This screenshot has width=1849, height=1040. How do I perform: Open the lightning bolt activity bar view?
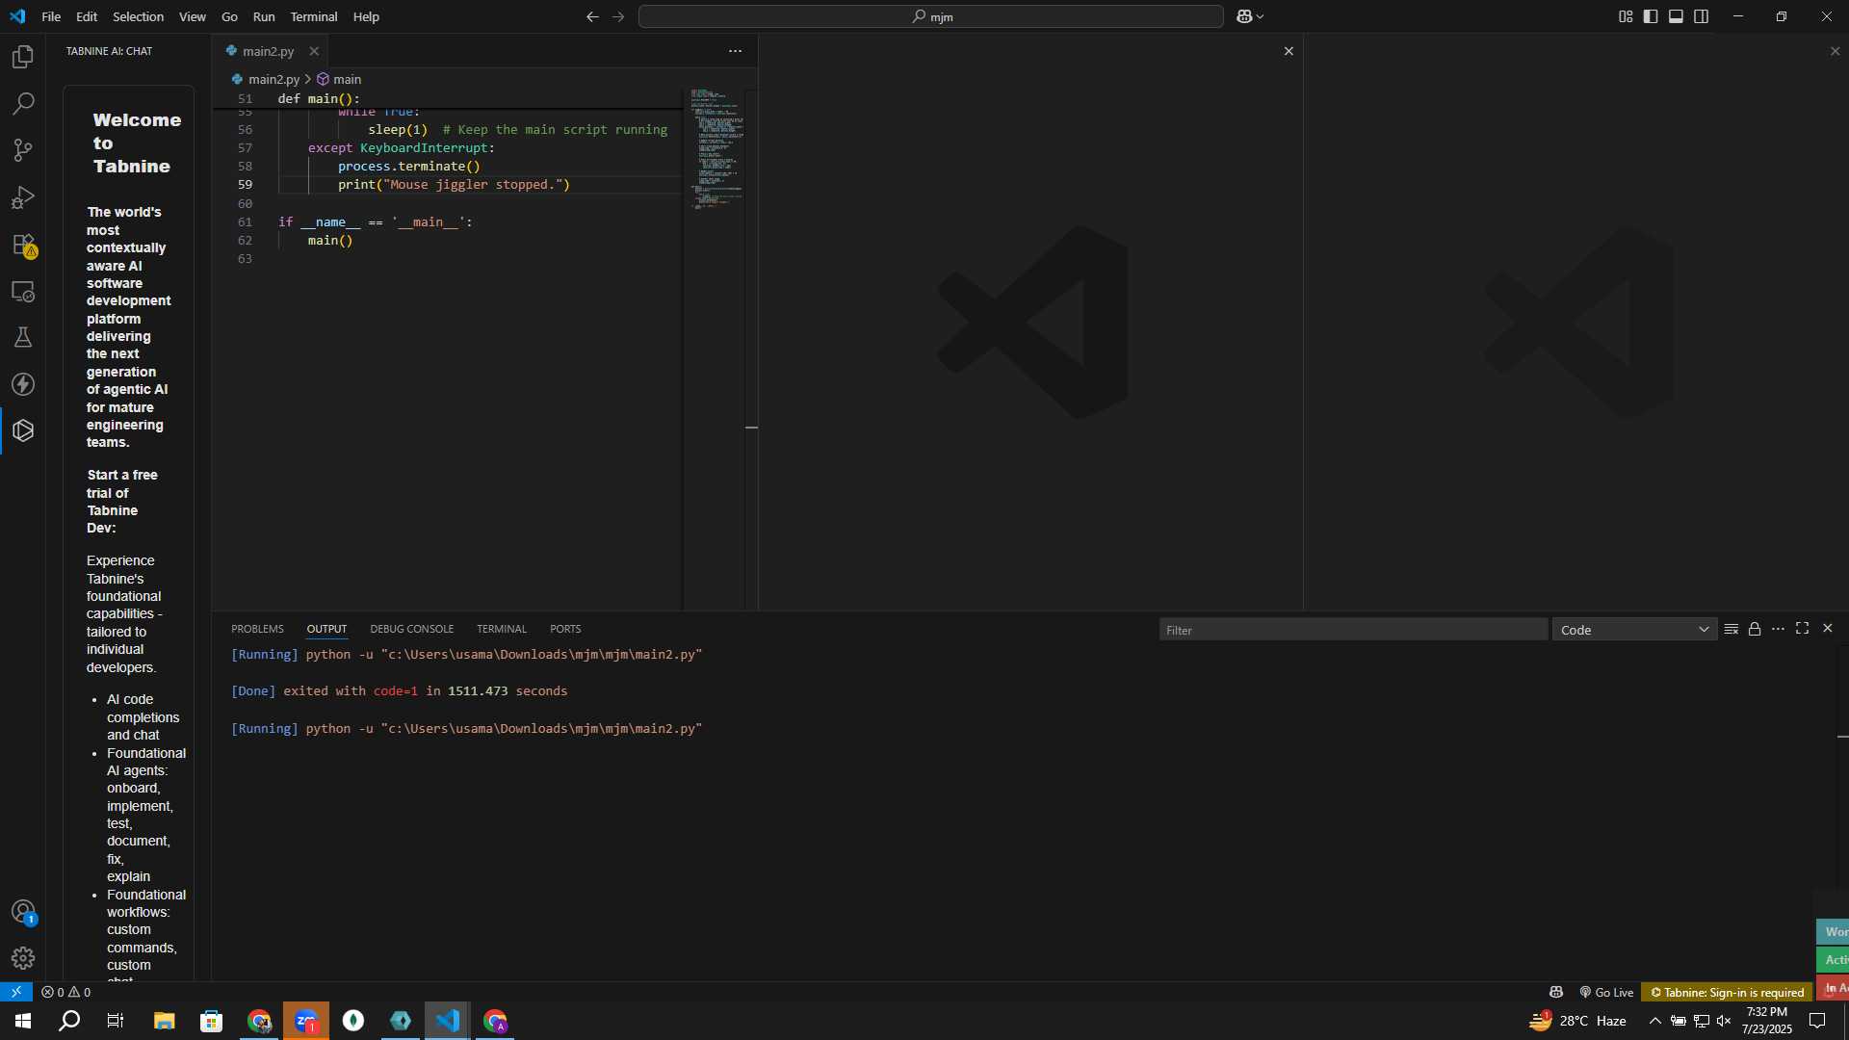click(x=23, y=384)
